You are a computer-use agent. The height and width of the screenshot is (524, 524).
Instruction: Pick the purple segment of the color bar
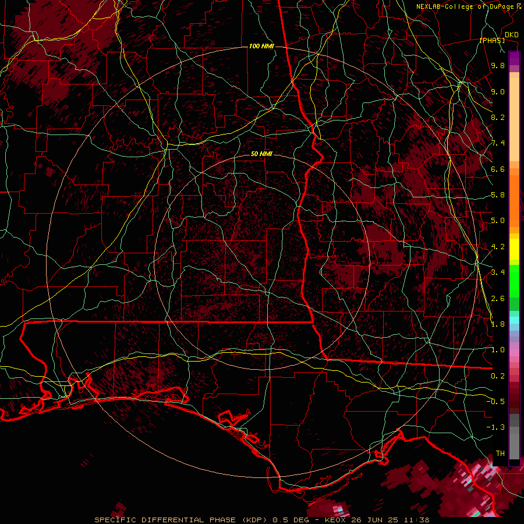[x=514, y=58]
